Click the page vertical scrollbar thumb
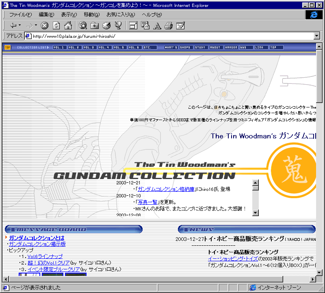 [x=319, y=76]
